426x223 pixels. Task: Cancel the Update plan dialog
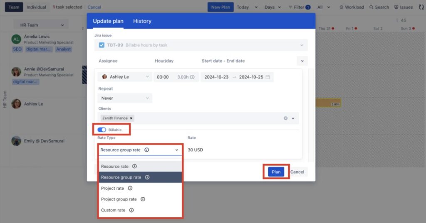coord(297,172)
